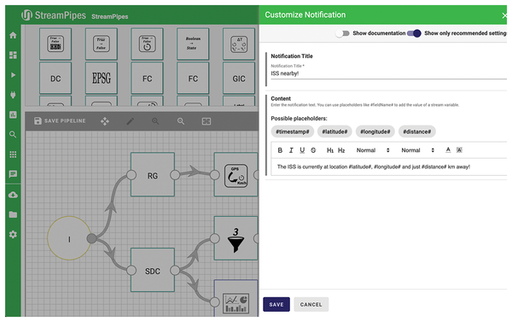Apply Heading 2 style
The height and width of the screenshot is (322, 512).
[x=341, y=150]
